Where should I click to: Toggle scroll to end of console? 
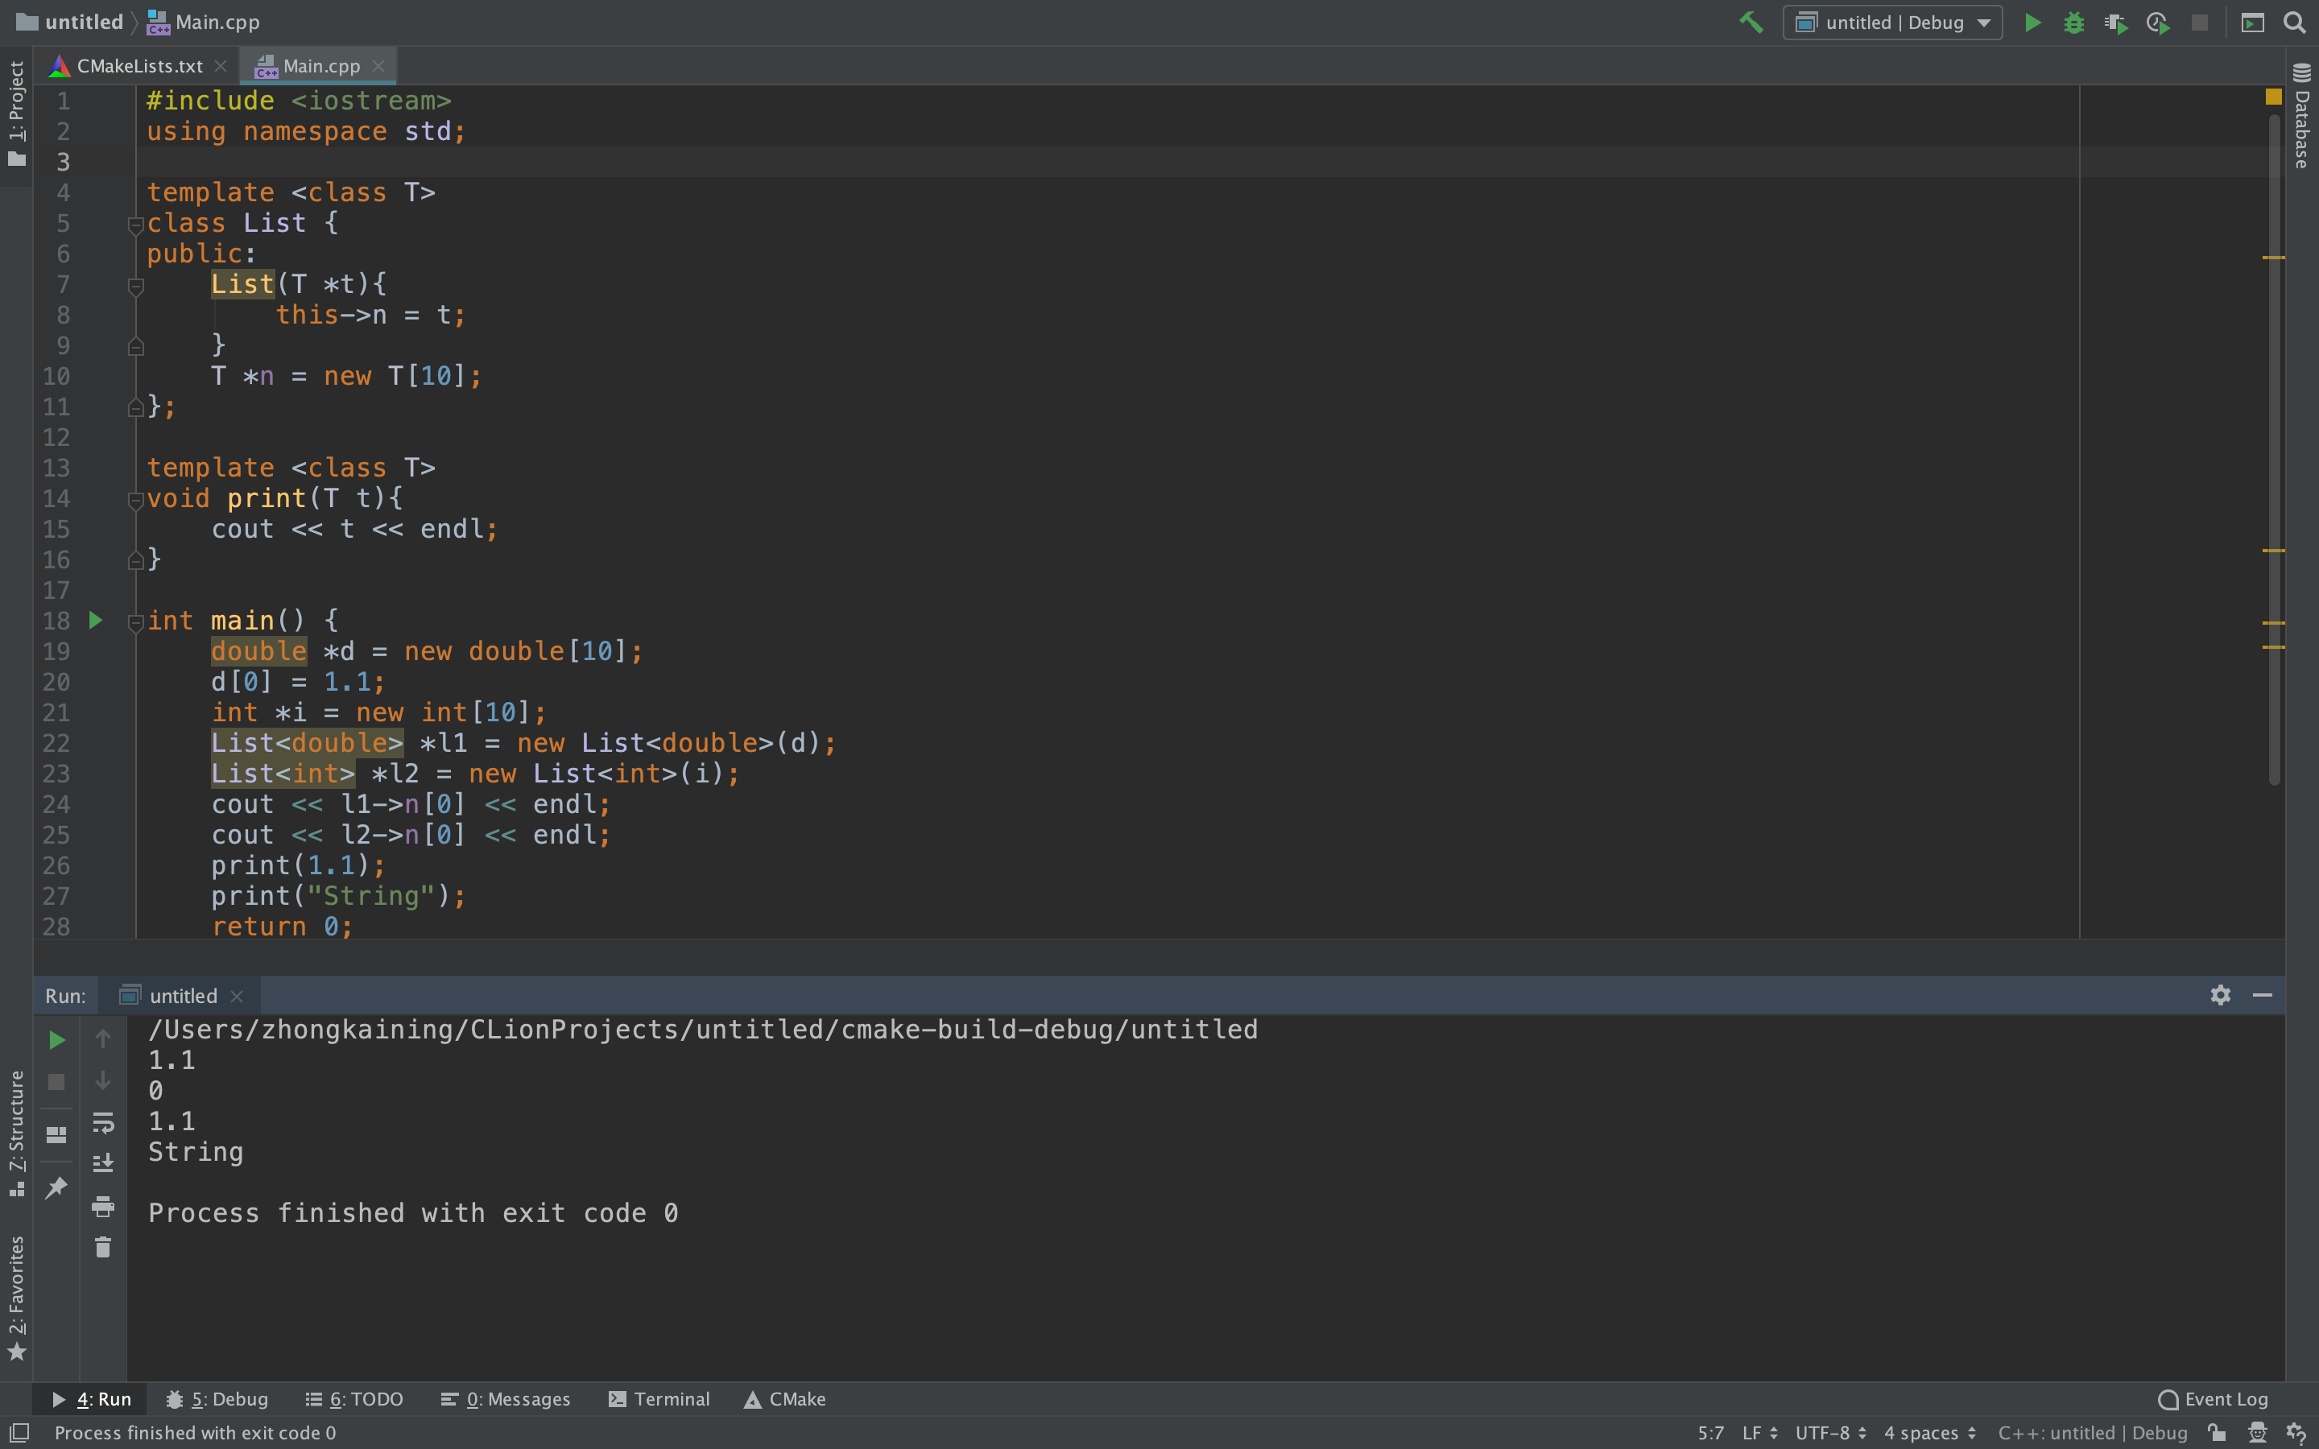[104, 1163]
